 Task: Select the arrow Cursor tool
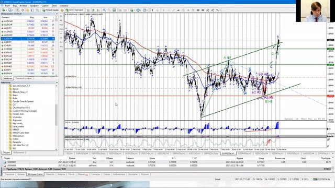pyautogui.click(x=152, y=10)
